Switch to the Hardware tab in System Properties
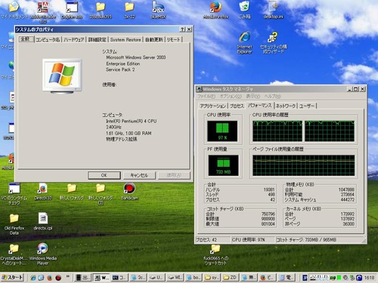 (x=73, y=40)
